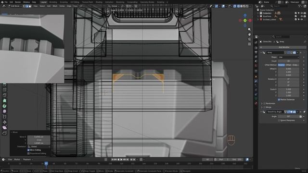Open the Help menu

click(34, 2)
